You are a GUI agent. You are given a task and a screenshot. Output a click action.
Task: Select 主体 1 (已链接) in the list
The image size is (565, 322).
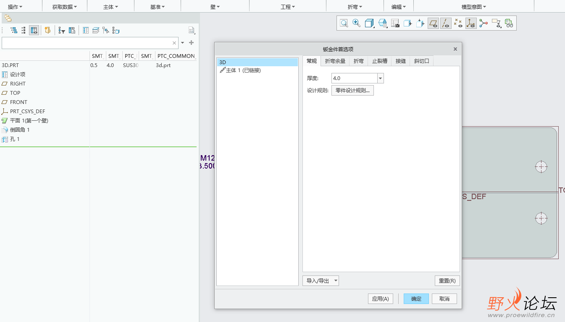pos(240,70)
